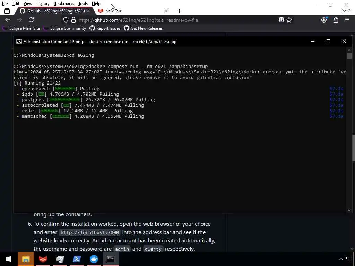
Task: Open File Explorer from the taskbar
Action: coord(26,259)
